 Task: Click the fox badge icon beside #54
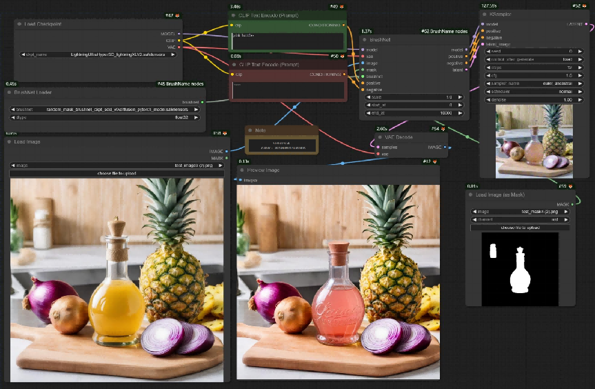[x=443, y=129]
